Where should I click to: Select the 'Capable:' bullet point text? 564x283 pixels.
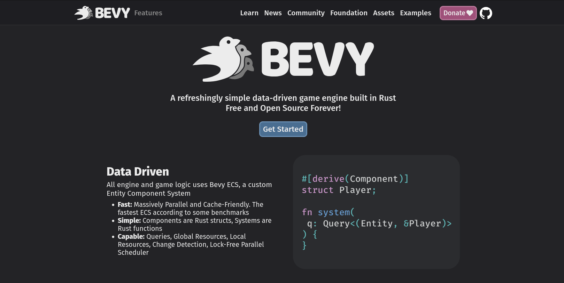coord(131,236)
